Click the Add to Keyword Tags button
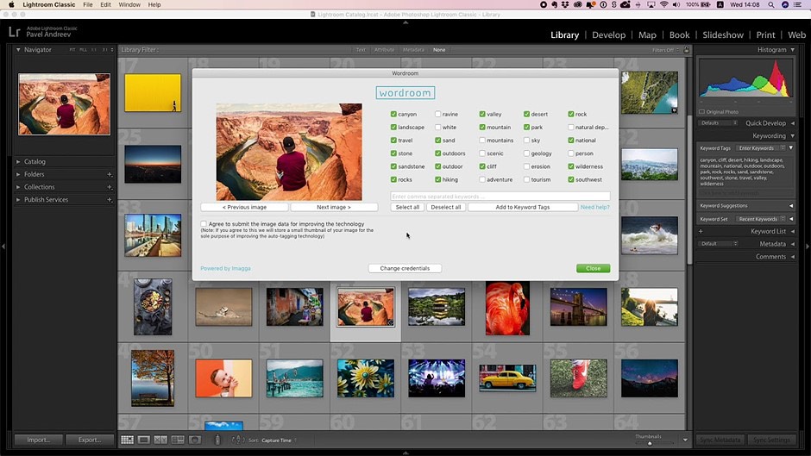Screen dimensions: 811x456 click(x=523, y=207)
